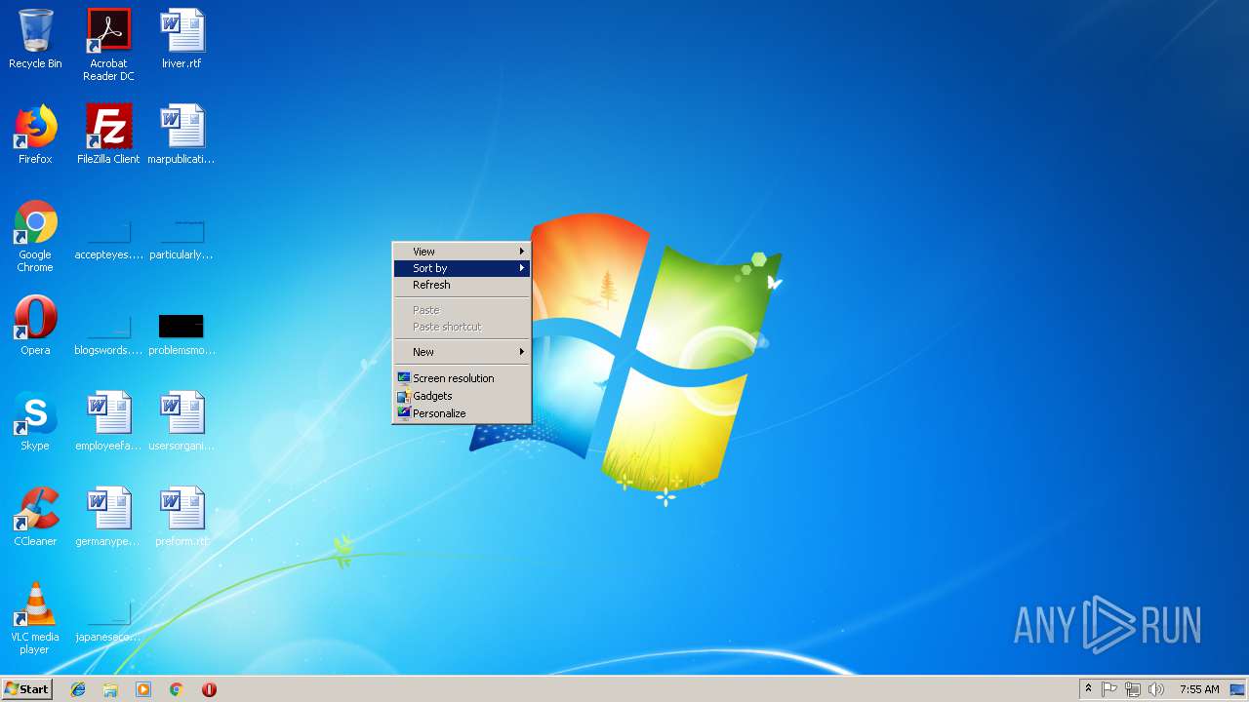
Task: Launch Chrome from the taskbar
Action: click(x=176, y=689)
